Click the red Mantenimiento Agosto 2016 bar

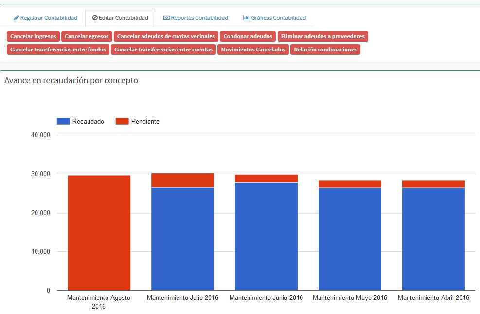pyautogui.click(x=99, y=233)
